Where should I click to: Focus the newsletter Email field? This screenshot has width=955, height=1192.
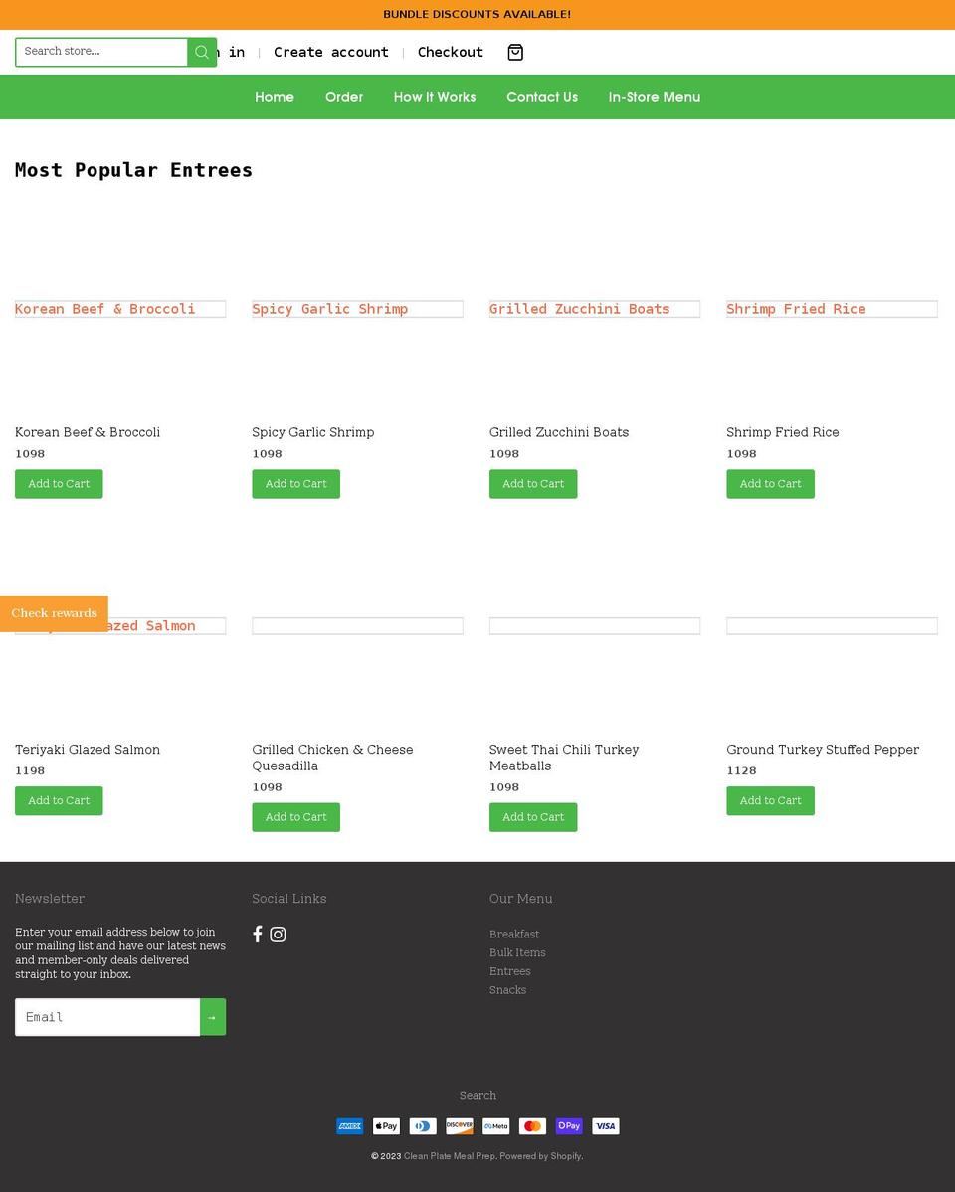(107, 1017)
